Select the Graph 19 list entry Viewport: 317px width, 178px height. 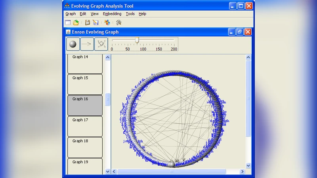click(85, 166)
